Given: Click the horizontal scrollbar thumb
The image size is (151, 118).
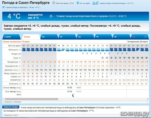Looking at the screenshot, I should pos(31,99).
